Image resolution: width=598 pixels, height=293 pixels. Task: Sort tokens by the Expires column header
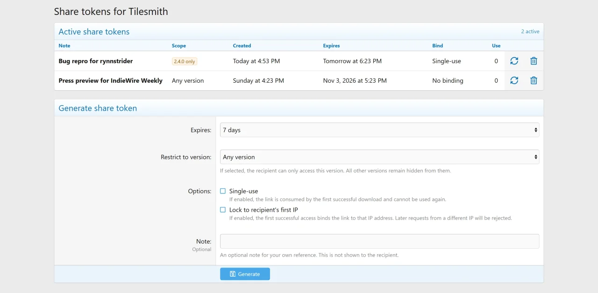coord(331,46)
